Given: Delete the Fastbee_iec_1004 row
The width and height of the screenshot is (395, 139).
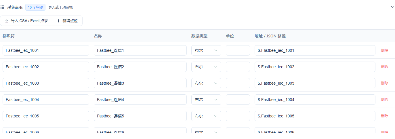Looking at the screenshot, I should click(385, 99).
